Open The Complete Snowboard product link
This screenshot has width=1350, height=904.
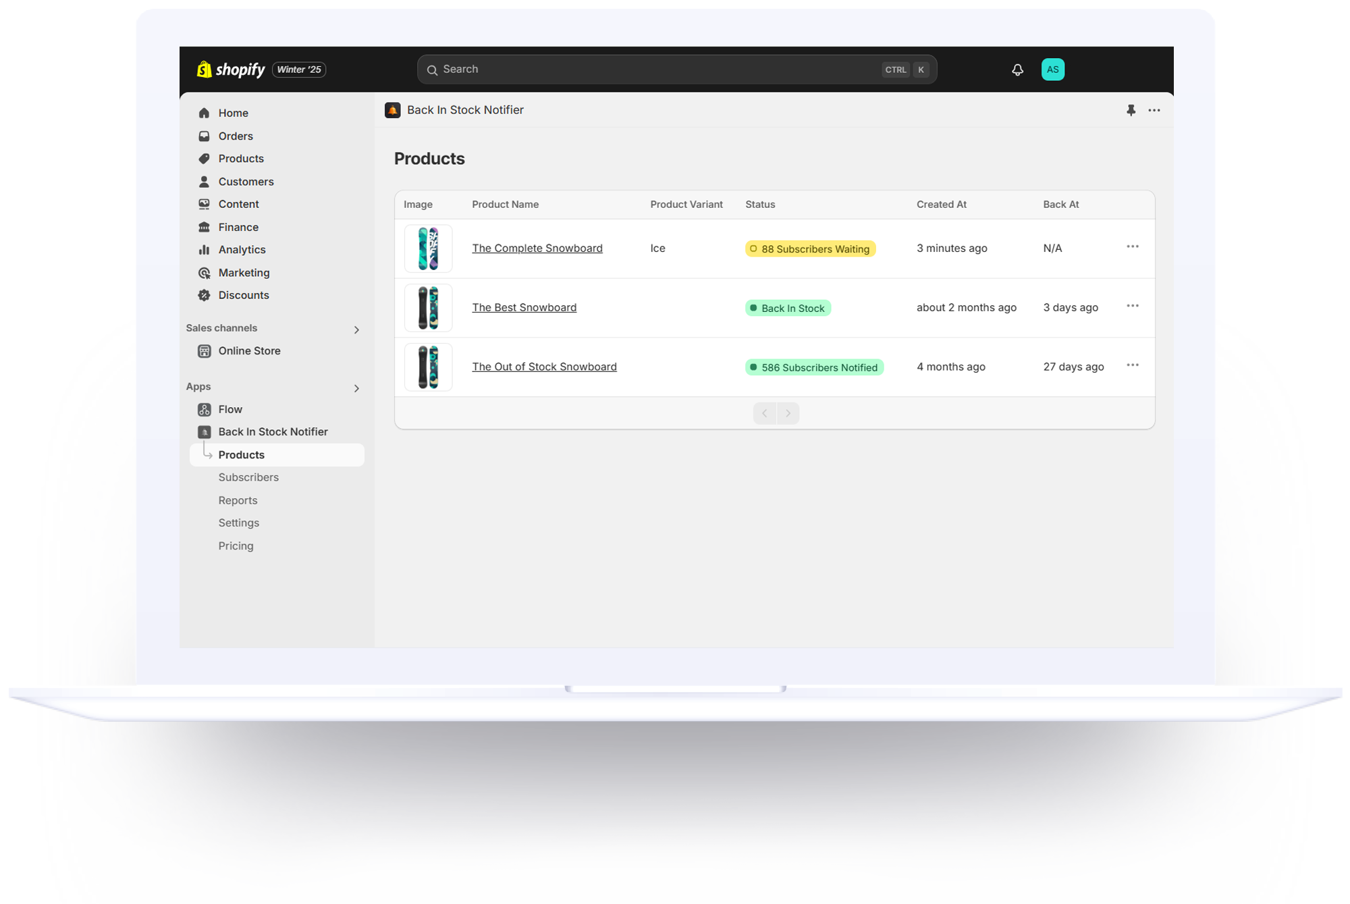point(537,248)
